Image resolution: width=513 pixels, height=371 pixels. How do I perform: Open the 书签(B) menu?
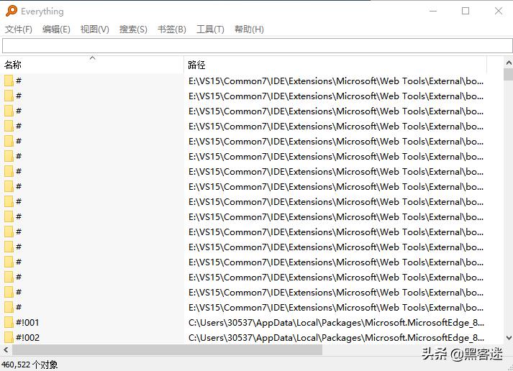[x=172, y=29]
